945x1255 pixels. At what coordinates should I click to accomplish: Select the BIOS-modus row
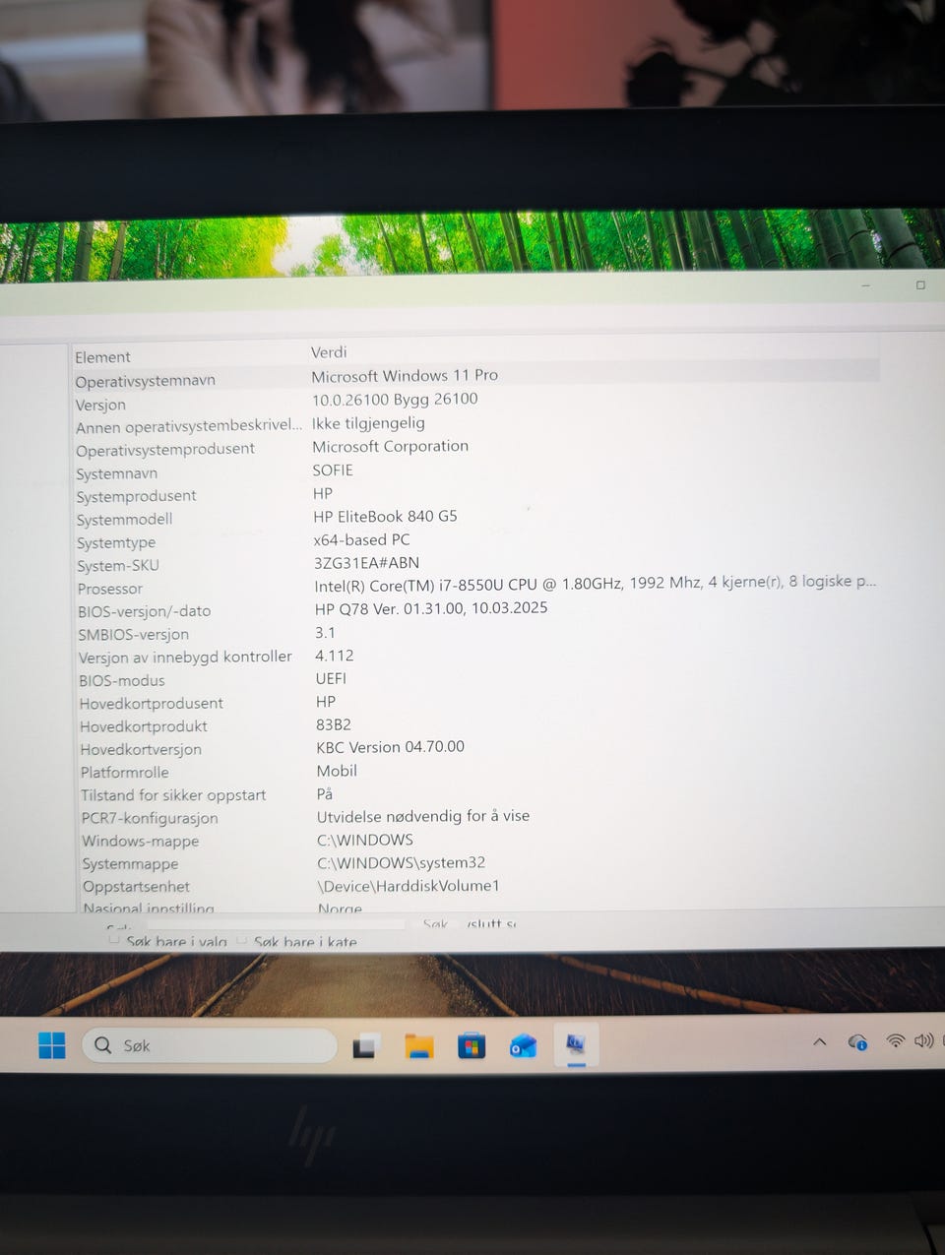coord(476,679)
